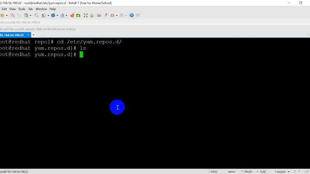Open the Tab menu
This screenshot has height=174, width=310.
pos(30,9)
